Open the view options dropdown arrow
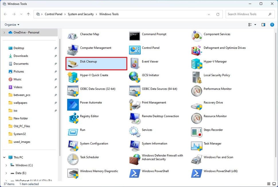Screen dimensions: 278x187 255,24
